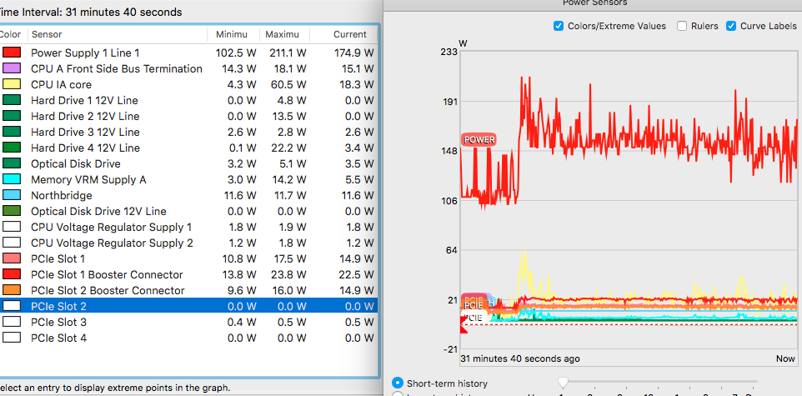Sort by the Minimum column header
This screenshot has height=396, width=802.
[x=233, y=34]
